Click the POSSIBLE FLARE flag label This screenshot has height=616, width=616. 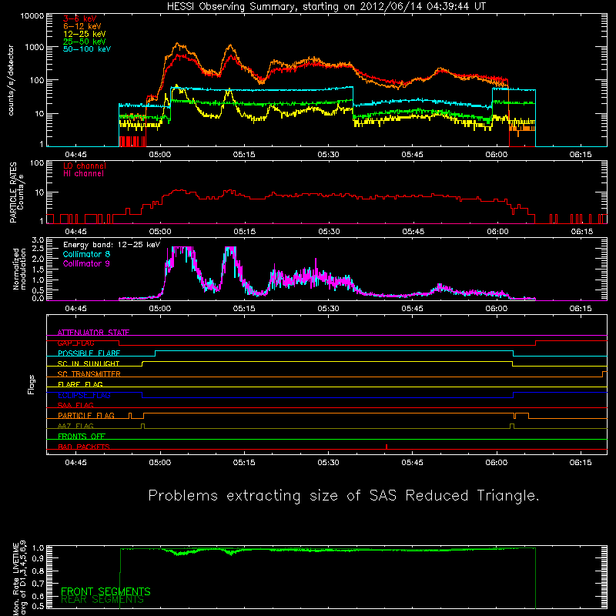[89, 353]
